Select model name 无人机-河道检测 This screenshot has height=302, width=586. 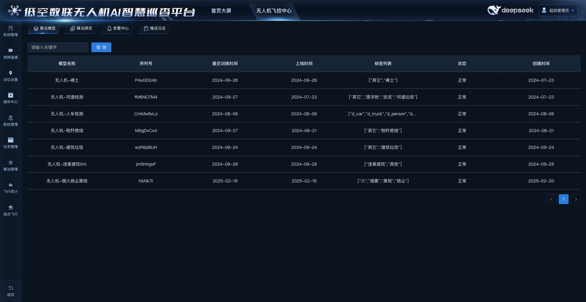coord(67,97)
